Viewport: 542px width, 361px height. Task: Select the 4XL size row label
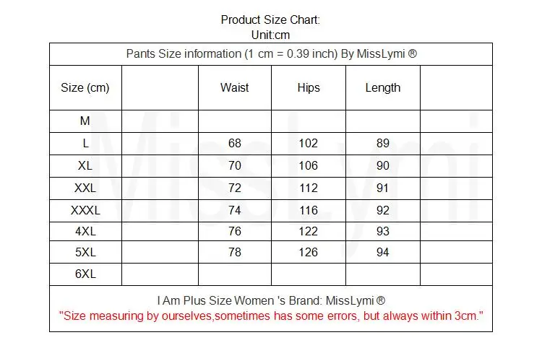[x=85, y=231]
